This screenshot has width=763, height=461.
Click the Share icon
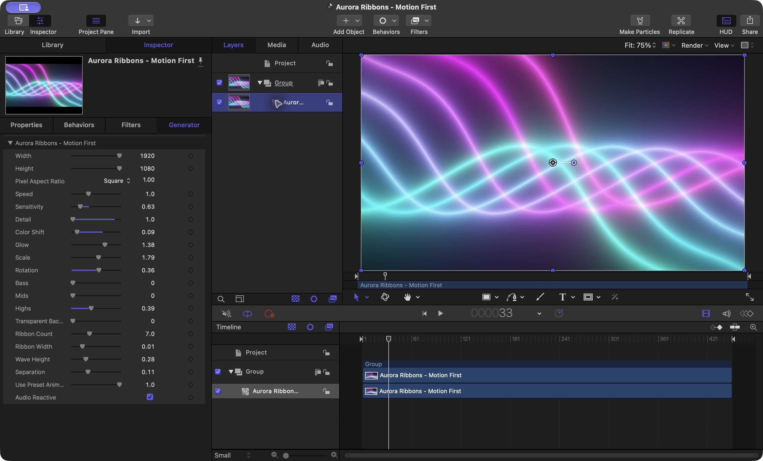750,21
